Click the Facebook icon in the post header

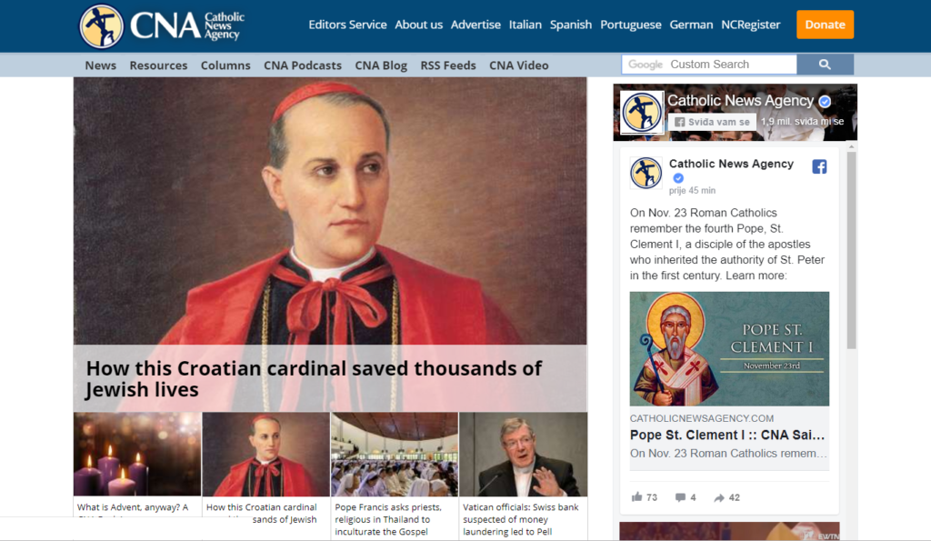pos(819,167)
